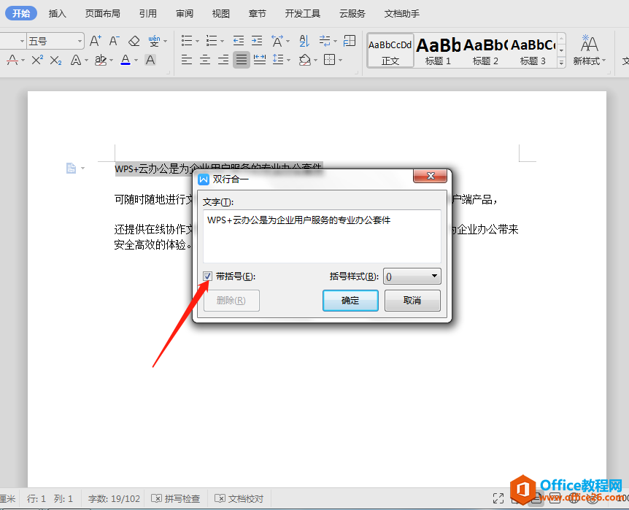Click the text effects A icon

(75, 60)
